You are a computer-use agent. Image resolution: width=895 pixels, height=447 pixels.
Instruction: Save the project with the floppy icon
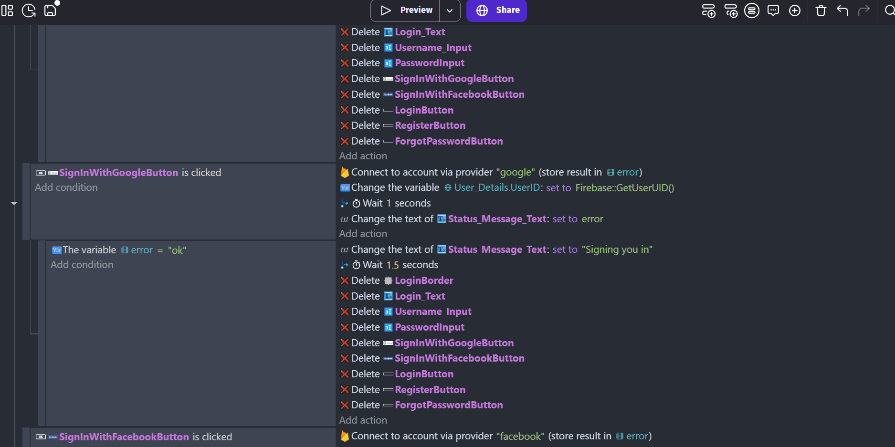(x=50, y=10)
